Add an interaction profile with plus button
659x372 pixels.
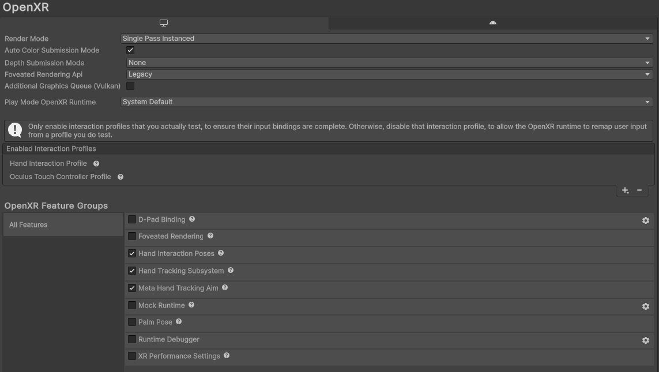point(625,191)
